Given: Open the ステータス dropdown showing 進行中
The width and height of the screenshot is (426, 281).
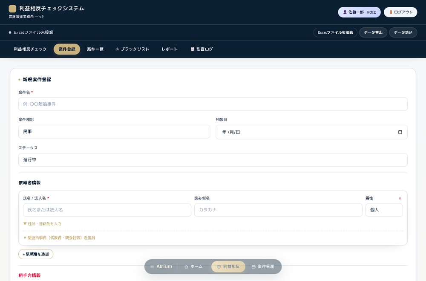Looking at the screenshot, I should (213, 159).
